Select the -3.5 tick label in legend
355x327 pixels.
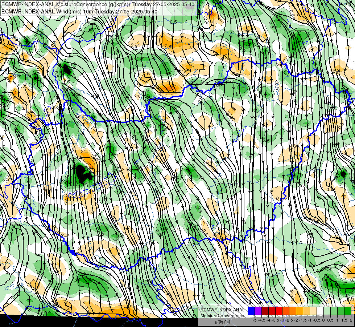[276, 320]
